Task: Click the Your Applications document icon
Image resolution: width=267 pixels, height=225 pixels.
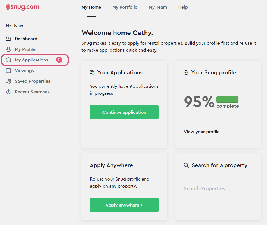Action: [x=92, y=72]
